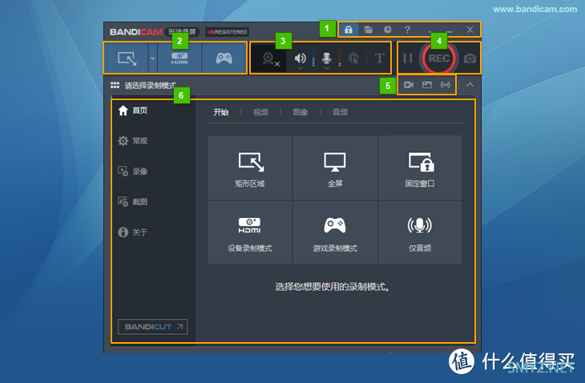This screenshot has height=383, width=585.
Task: Open the scheduled recording clock icon
Action: click(388, 30)
